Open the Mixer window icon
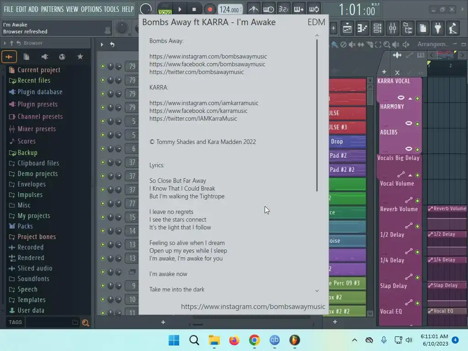The width and height of the screenshot is (468, 351). pos(393,28)
